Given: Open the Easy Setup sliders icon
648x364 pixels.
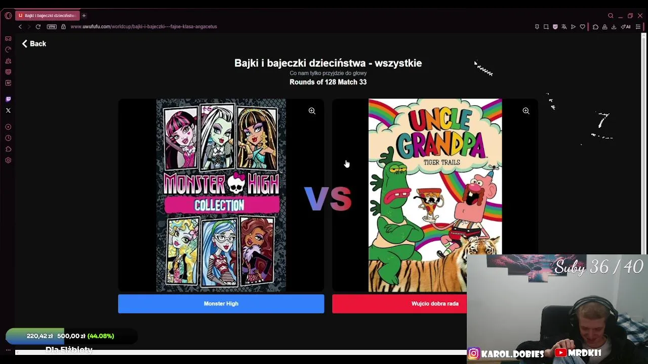Looking at the screenshot, I should [638, 27].
